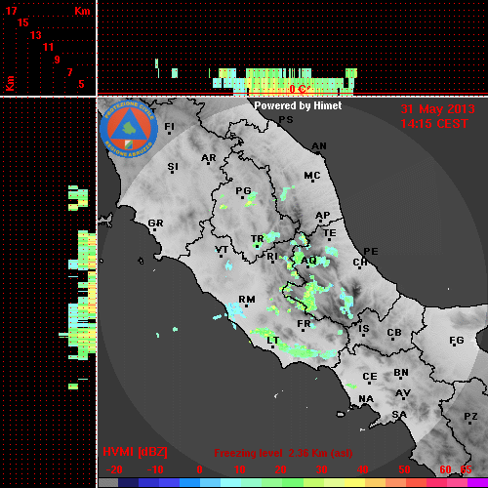
Task: Click the IS city label
Action: pos(364,329)
